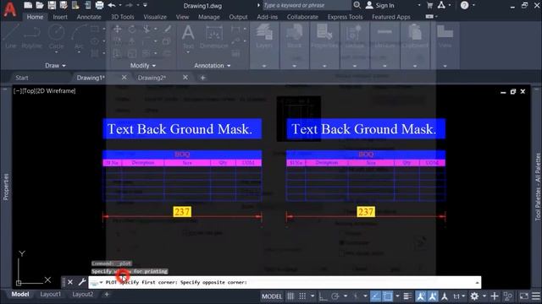Switch to the Insert ribbon tab

tap(60, 17)
